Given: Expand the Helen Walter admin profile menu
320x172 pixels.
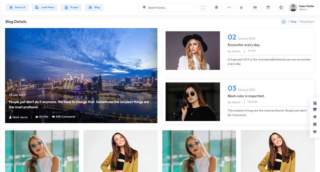Looking at the screenshot, I should click(302, 7).
